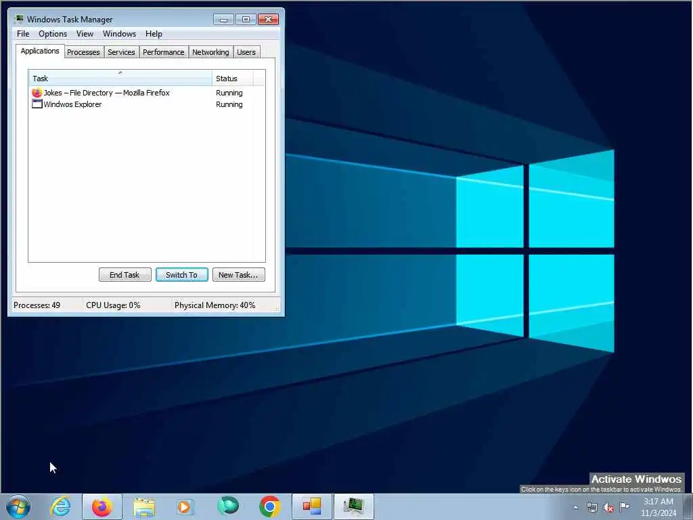Click 'Physical Memory: 40%' status text

(215, 305)
